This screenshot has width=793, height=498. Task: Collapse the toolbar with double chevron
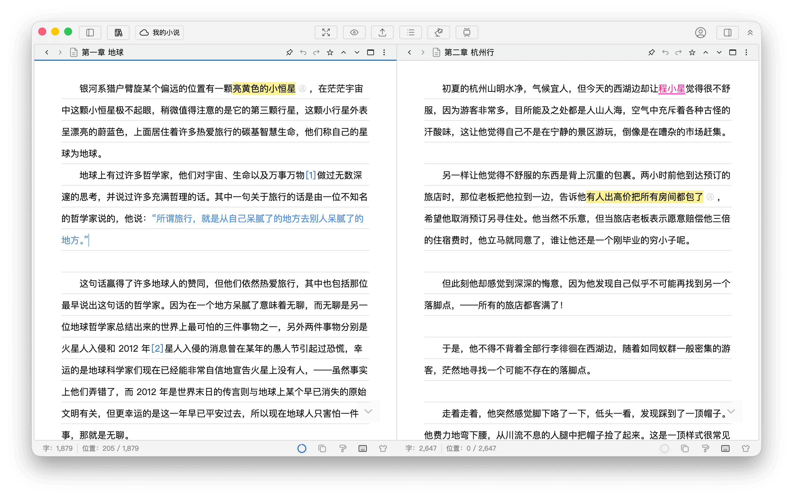pos(750,32)
